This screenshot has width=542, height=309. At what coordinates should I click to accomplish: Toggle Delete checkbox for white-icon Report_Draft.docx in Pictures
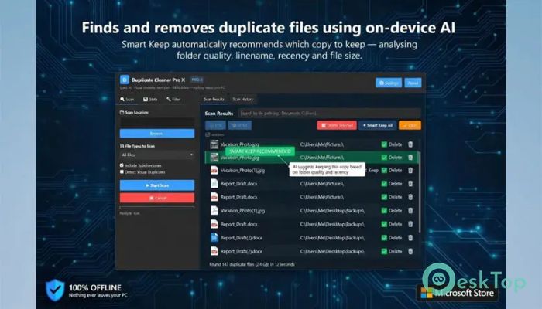(x=384, y=184)
